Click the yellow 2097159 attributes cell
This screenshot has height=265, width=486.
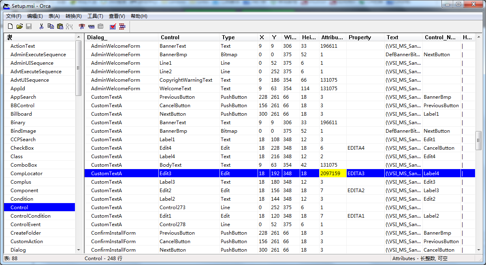(x=333, y=174)
